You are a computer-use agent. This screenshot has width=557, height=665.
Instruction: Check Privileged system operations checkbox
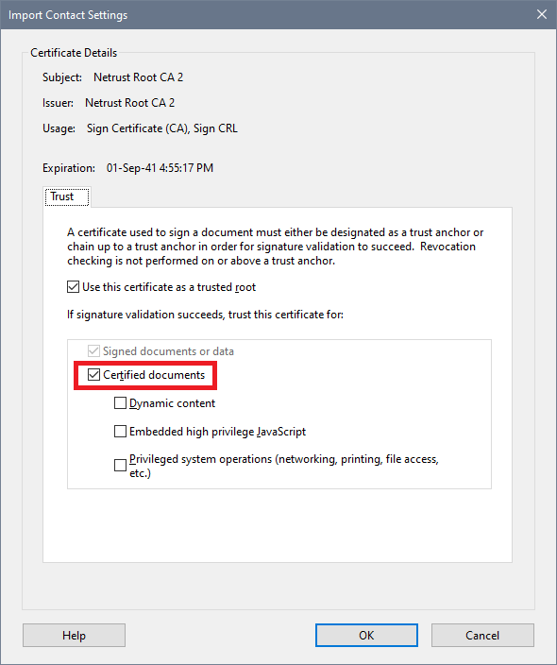coord(121,466)
